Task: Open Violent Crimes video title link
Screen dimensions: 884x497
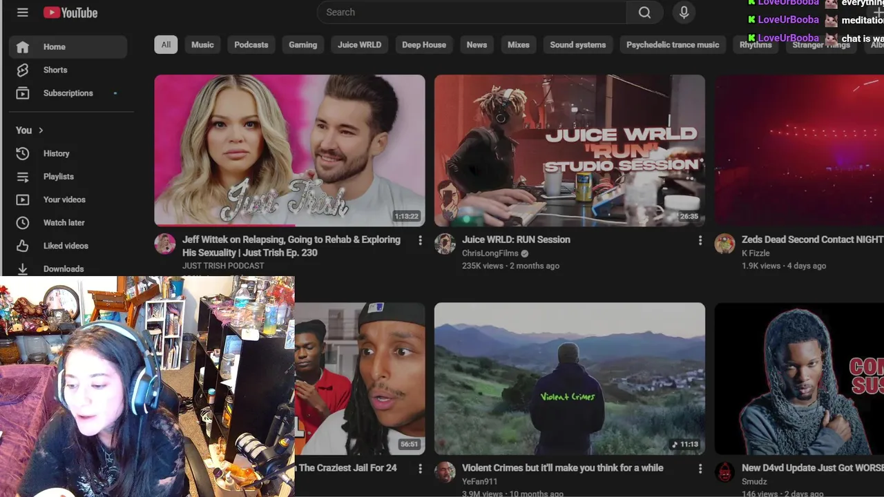Action: pyautogui.click(x=562, y=469)
